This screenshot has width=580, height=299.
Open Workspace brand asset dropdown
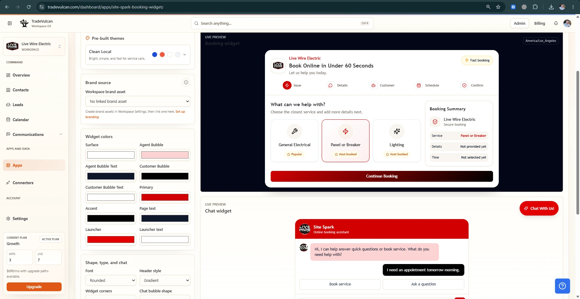pos(138,101)
